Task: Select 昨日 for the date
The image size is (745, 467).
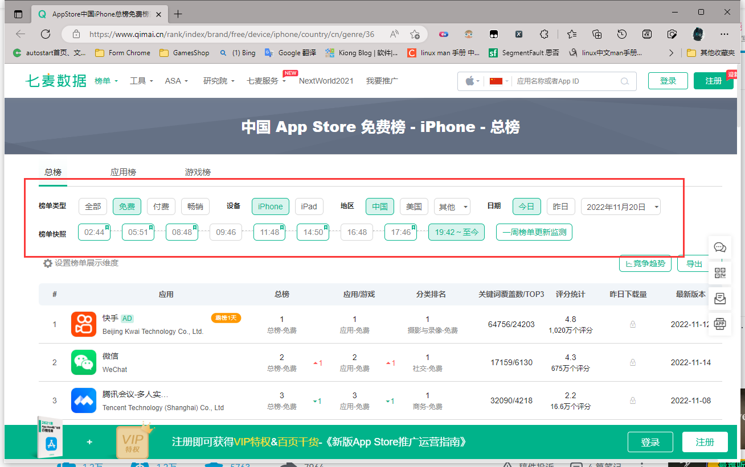Action: 561,206
